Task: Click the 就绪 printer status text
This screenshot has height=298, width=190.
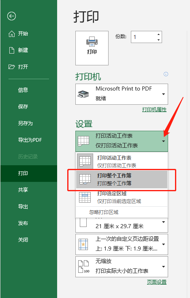Action: tap(101, 98)
